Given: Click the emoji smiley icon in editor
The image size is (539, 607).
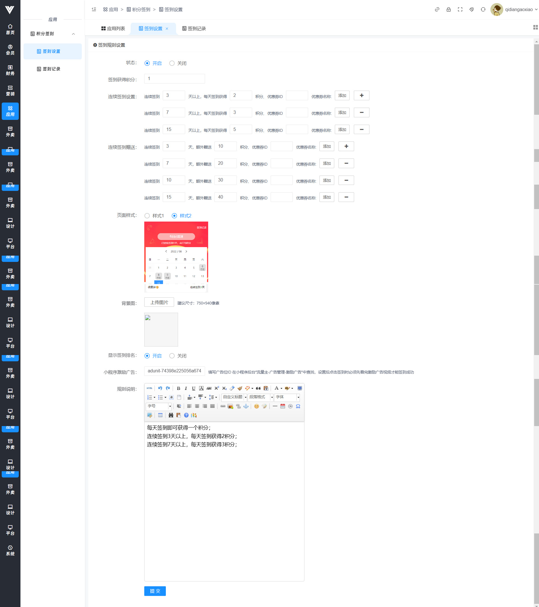Looking at the screenshot, I should click(x=257, y=406).
